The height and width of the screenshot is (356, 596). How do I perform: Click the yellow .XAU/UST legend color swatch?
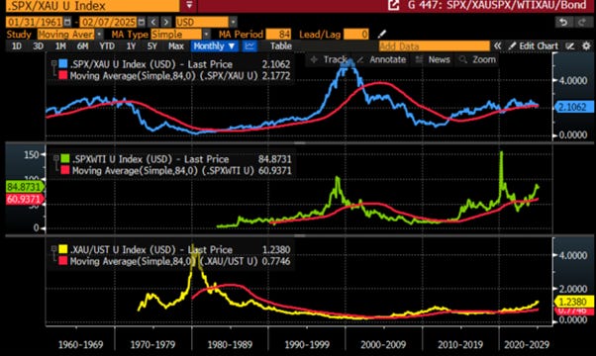[x=63, y=249]
